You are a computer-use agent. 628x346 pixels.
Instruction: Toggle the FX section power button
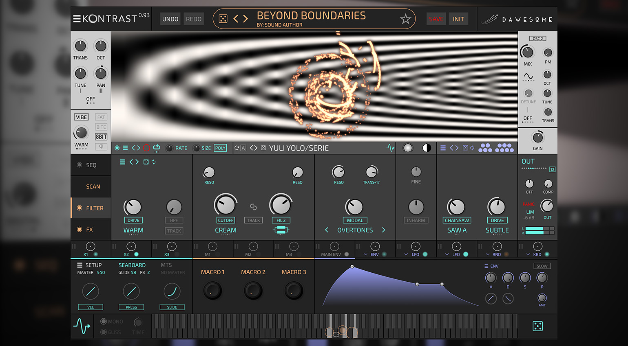point(80,230)
